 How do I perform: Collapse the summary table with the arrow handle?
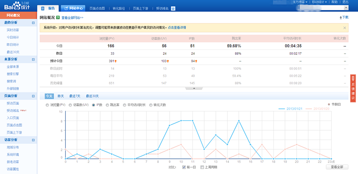[194, 88]
